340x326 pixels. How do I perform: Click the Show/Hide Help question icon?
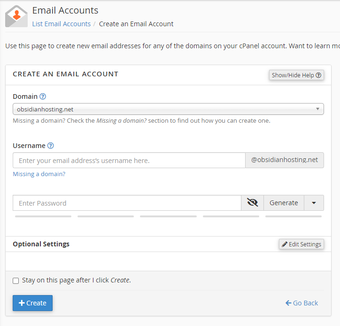pos(318,75)
